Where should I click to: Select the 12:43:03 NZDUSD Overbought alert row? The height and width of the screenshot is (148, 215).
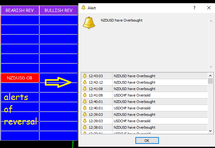tap(144, 76)
